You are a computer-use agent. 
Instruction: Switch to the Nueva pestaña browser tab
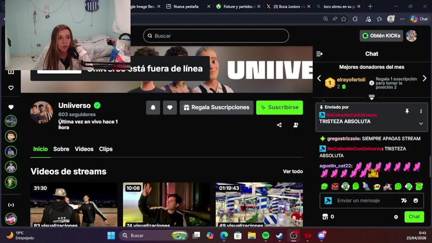tap(186, 6)
